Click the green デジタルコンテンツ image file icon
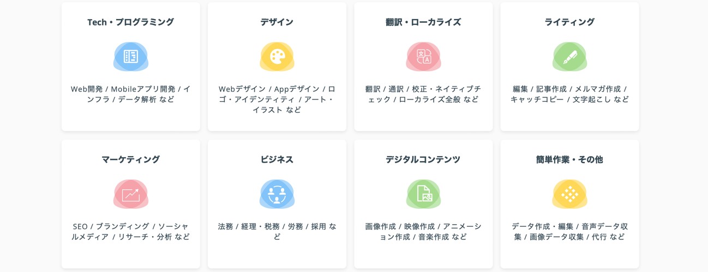The width and height of the screenshot is (708, 272). click(x=423, y=194)
